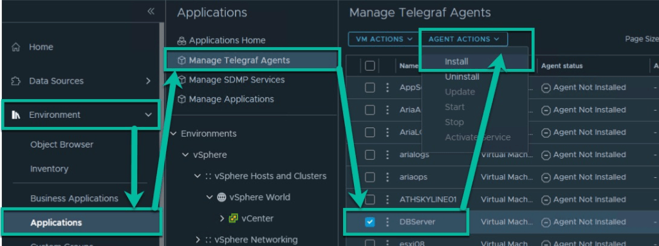This screenshot has height=246, width=659.
Task: Open row actions menu for ATHSKYLINE01
Action: click(x=387, y=200)
